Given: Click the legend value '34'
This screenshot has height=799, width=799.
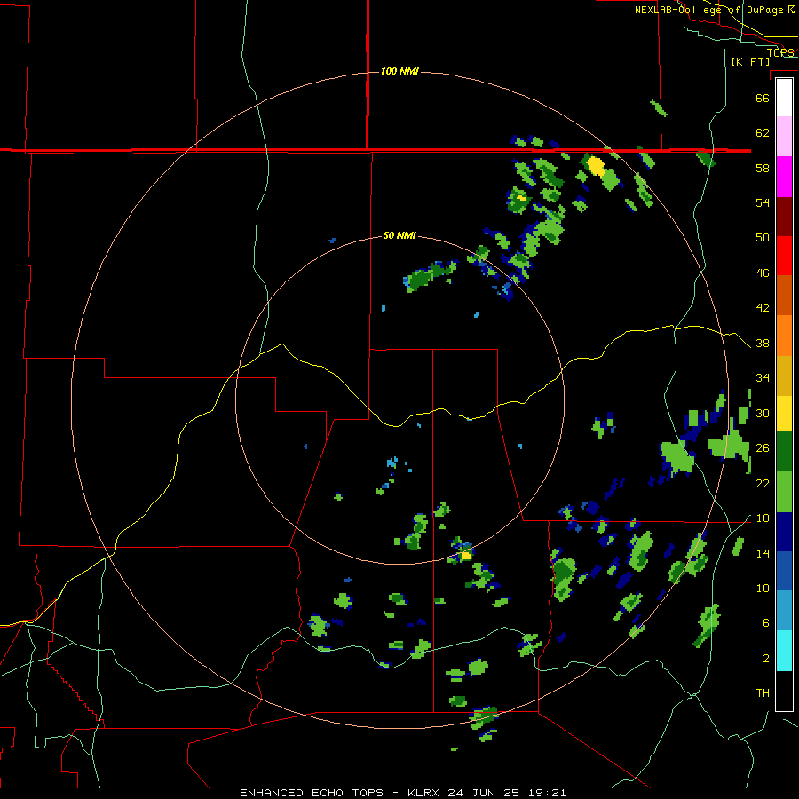Looking at the screenshot, I should tap(763, 378).
